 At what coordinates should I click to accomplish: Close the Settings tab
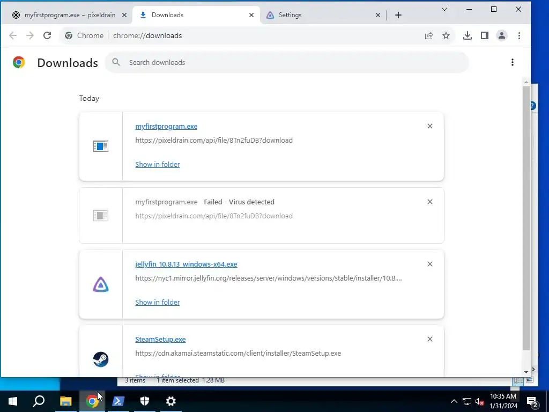(x=378, y=15)
